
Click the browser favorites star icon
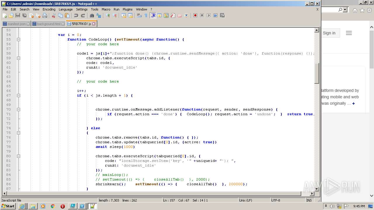coord(362,10)
